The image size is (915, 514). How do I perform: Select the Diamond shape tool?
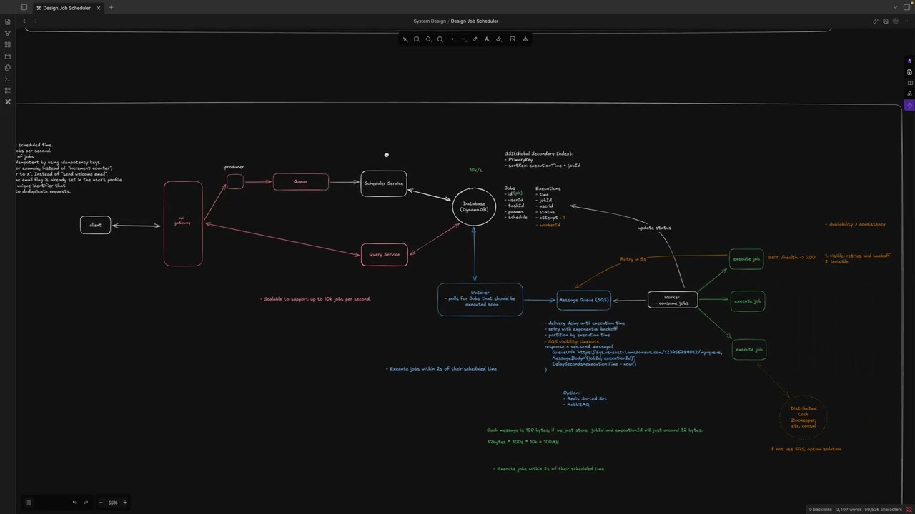click(428, 39)
